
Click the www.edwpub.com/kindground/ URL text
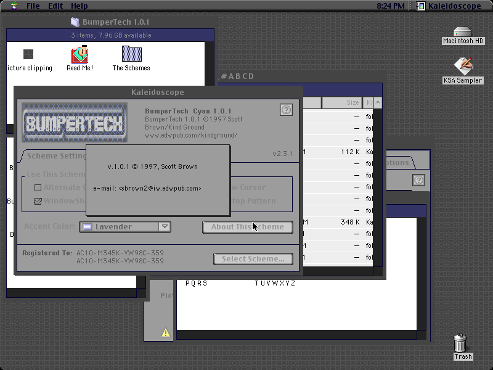click(x=191, y=135)
